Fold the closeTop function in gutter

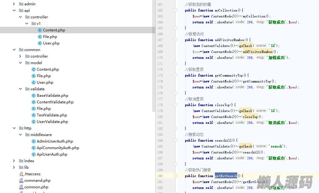[175, 105]
